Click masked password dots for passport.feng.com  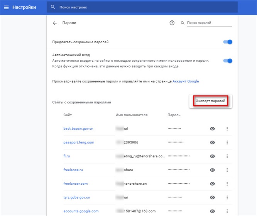click(x=176, y=142)
